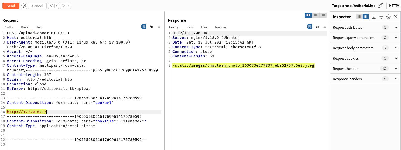Expand all Inspector sections

click(x=374, y=17)
